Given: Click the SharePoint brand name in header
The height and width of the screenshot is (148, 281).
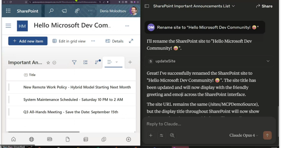Looking at the screenshot, I should click(28, 11).
